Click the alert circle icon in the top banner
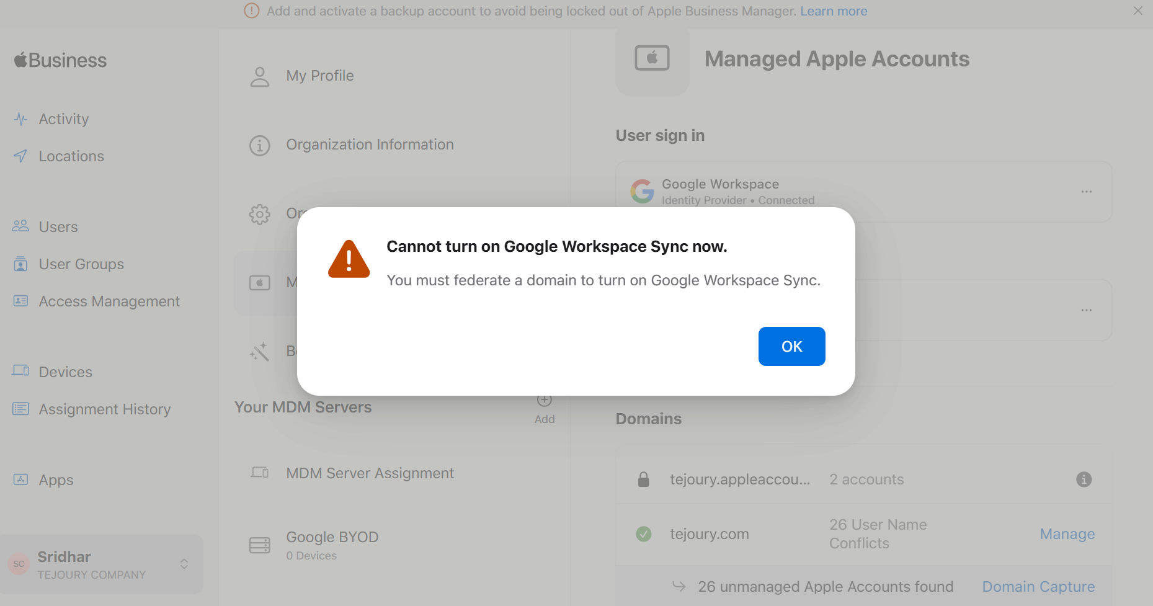 (251, 11)
